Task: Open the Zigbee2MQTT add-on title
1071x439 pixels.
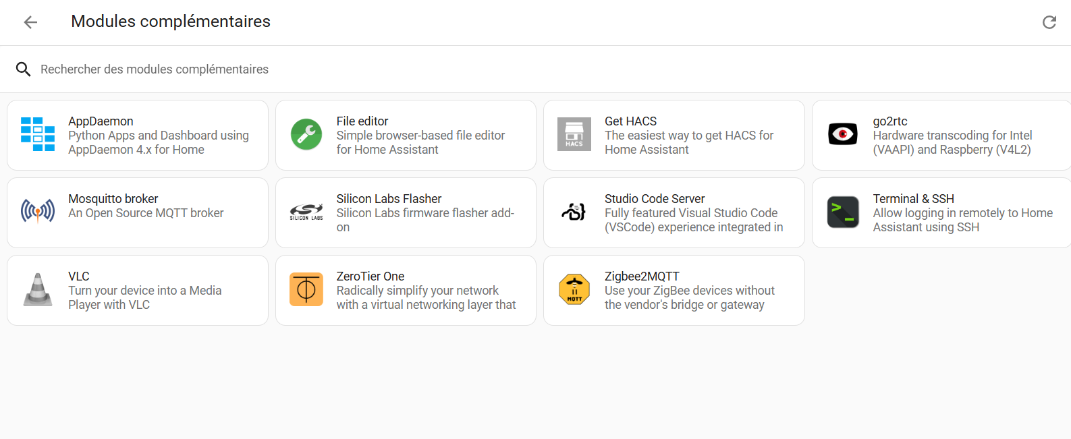Action: [x=642, y=276]
